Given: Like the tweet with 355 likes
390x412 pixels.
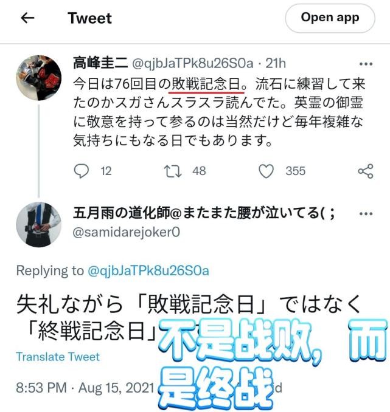Looking at the screenshot, I should click(266, 171).
